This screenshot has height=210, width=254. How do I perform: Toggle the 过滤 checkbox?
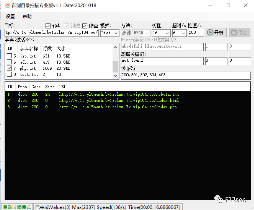pyautogui.click(x=66, y=26)
